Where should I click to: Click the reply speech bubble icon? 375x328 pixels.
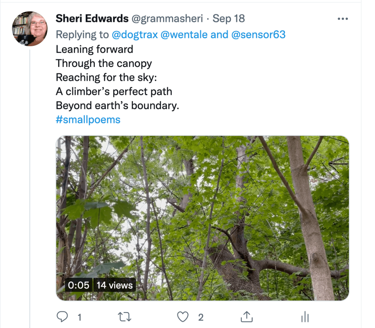pyautogui.click(x=62, y=316)
